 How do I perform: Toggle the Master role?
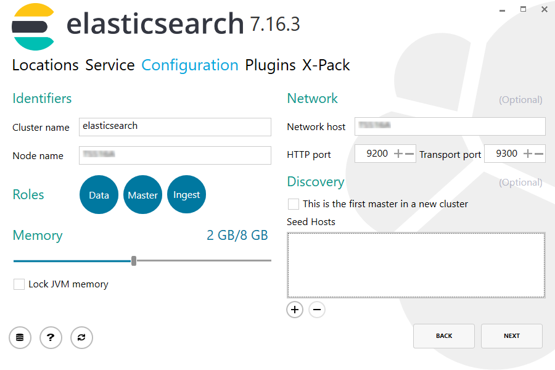click(142, 194)
